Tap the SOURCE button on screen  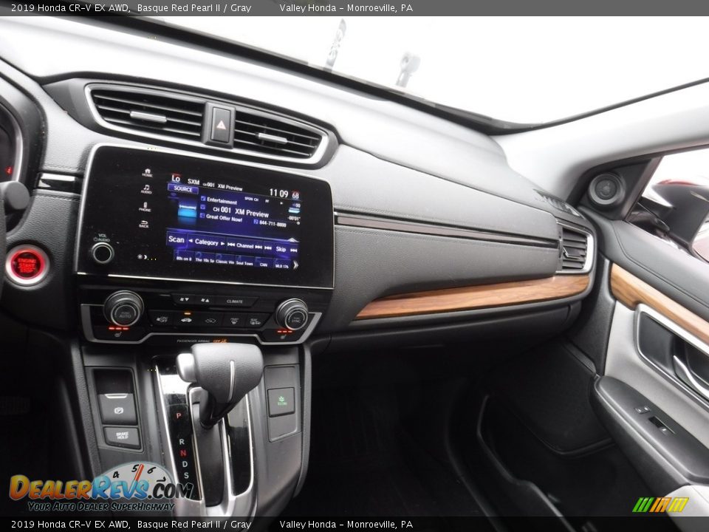coord(183,190)
